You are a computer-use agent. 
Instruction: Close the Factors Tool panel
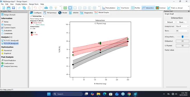point(188,11)
